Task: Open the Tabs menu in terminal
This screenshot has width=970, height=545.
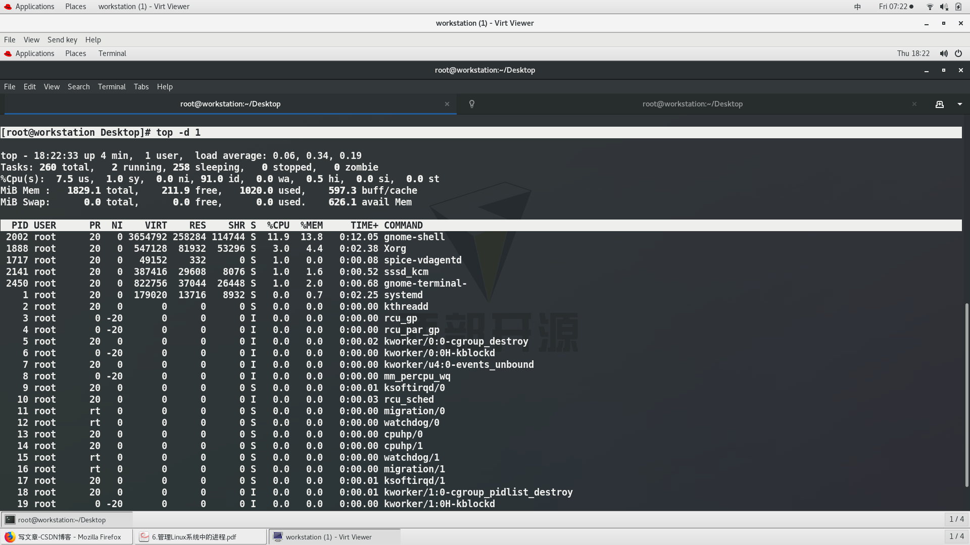Action: [141, 87]
